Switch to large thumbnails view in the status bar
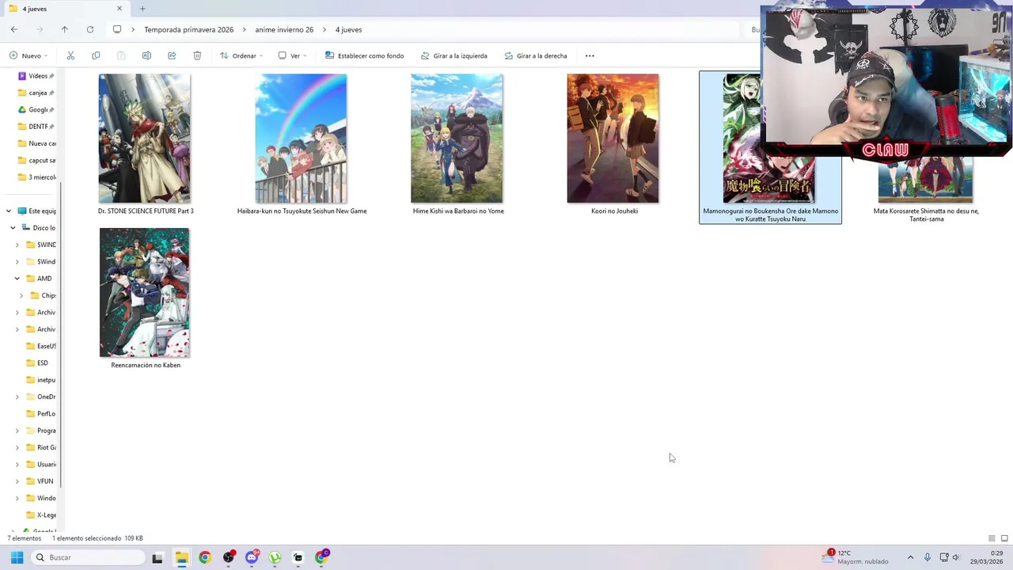Viewport: 1013px width, 570px height. 1004,538
